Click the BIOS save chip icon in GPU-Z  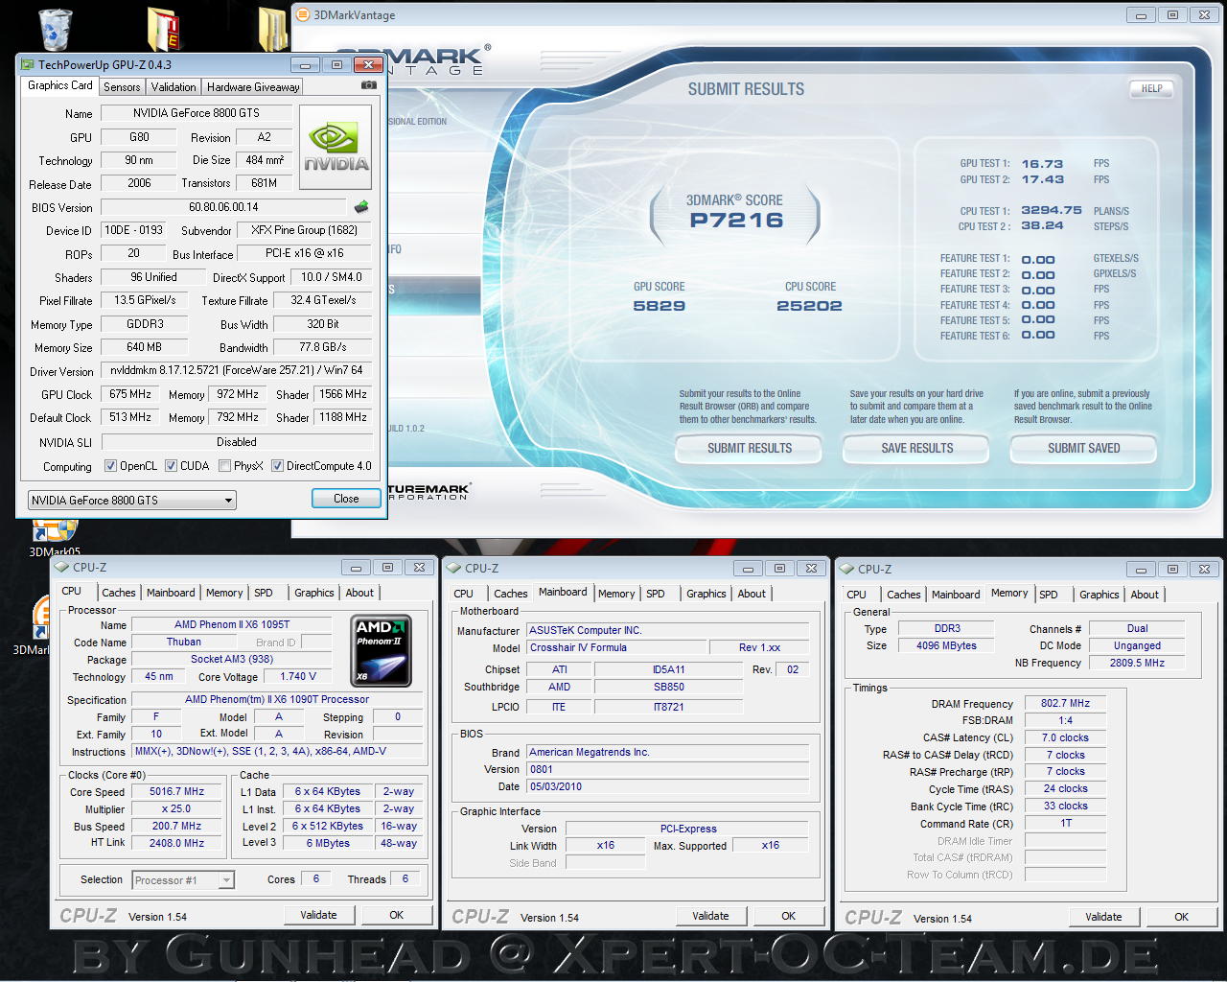pos(361,207)
